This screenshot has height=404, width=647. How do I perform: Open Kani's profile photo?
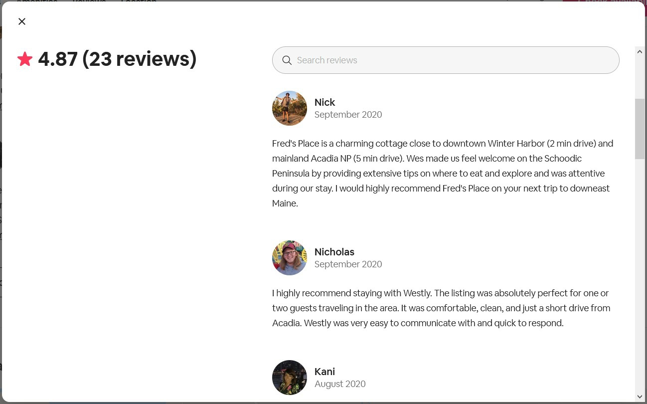pyautogui.click(x=290, y=378)
